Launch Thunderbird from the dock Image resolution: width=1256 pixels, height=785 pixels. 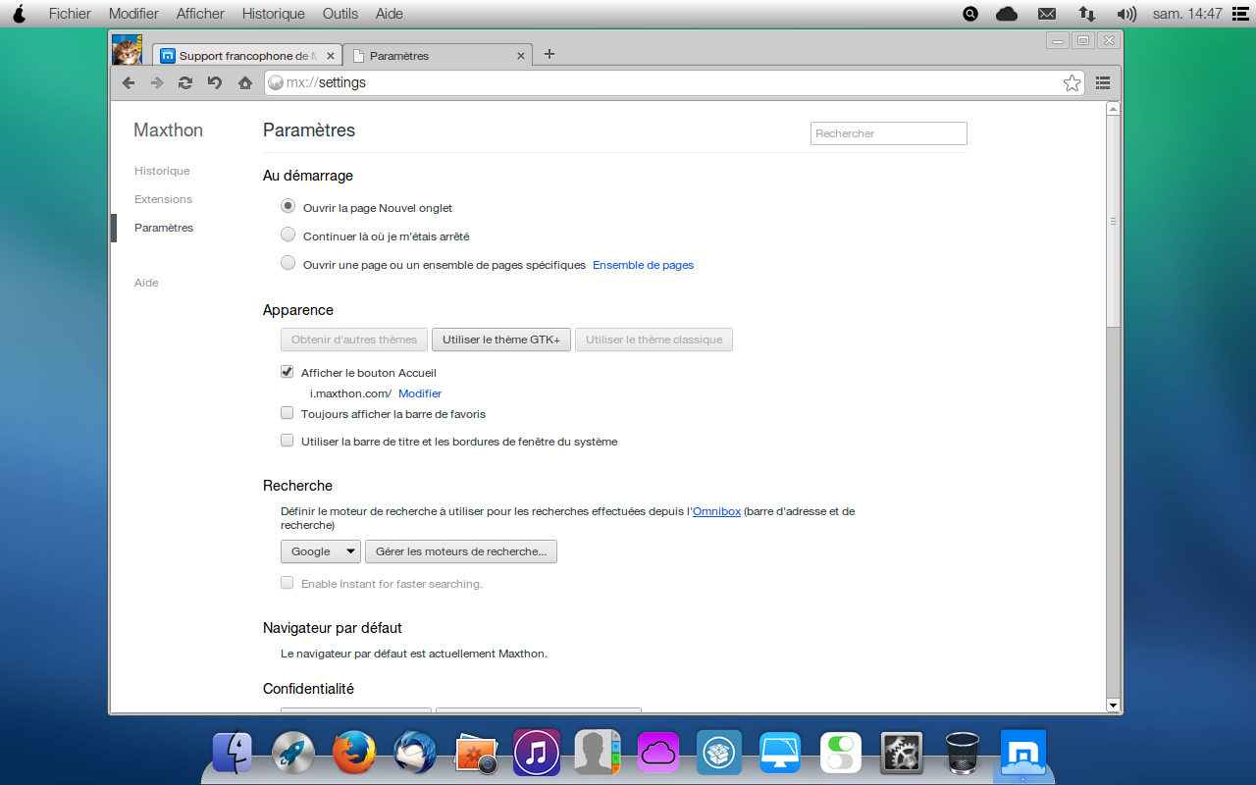click(415, 753)
